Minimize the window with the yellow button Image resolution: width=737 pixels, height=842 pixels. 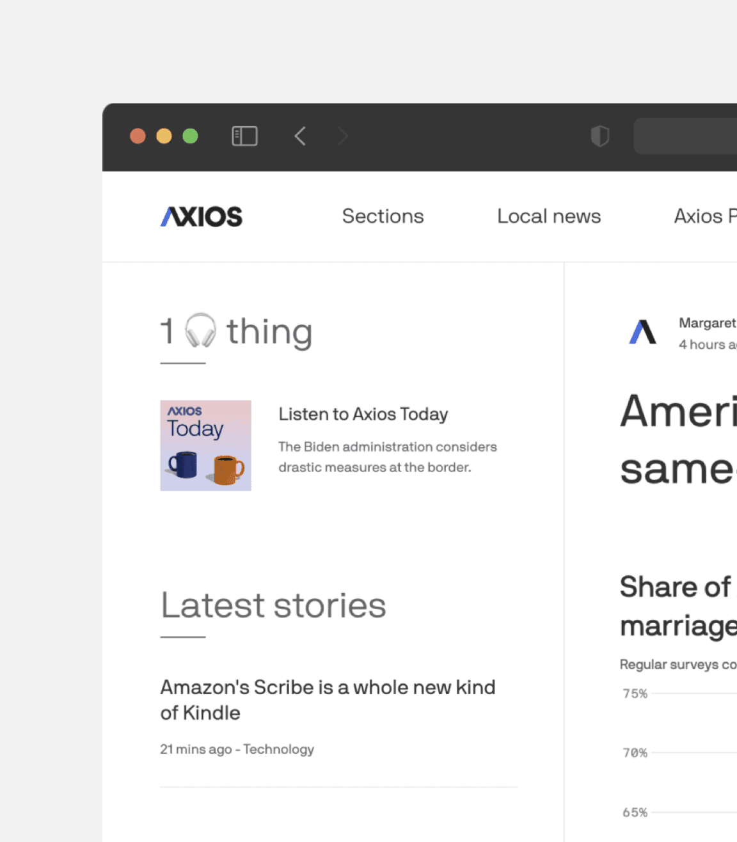pyautogui.click(x=164, y=136)
